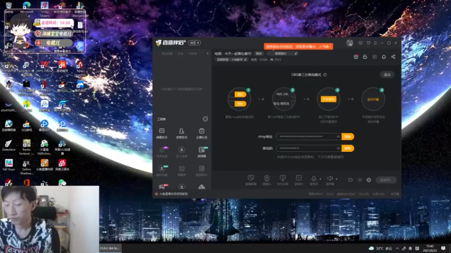This screenshot has width=451, height=253.
Task: Open the user avatar in title bar
Action: (350, 43)
